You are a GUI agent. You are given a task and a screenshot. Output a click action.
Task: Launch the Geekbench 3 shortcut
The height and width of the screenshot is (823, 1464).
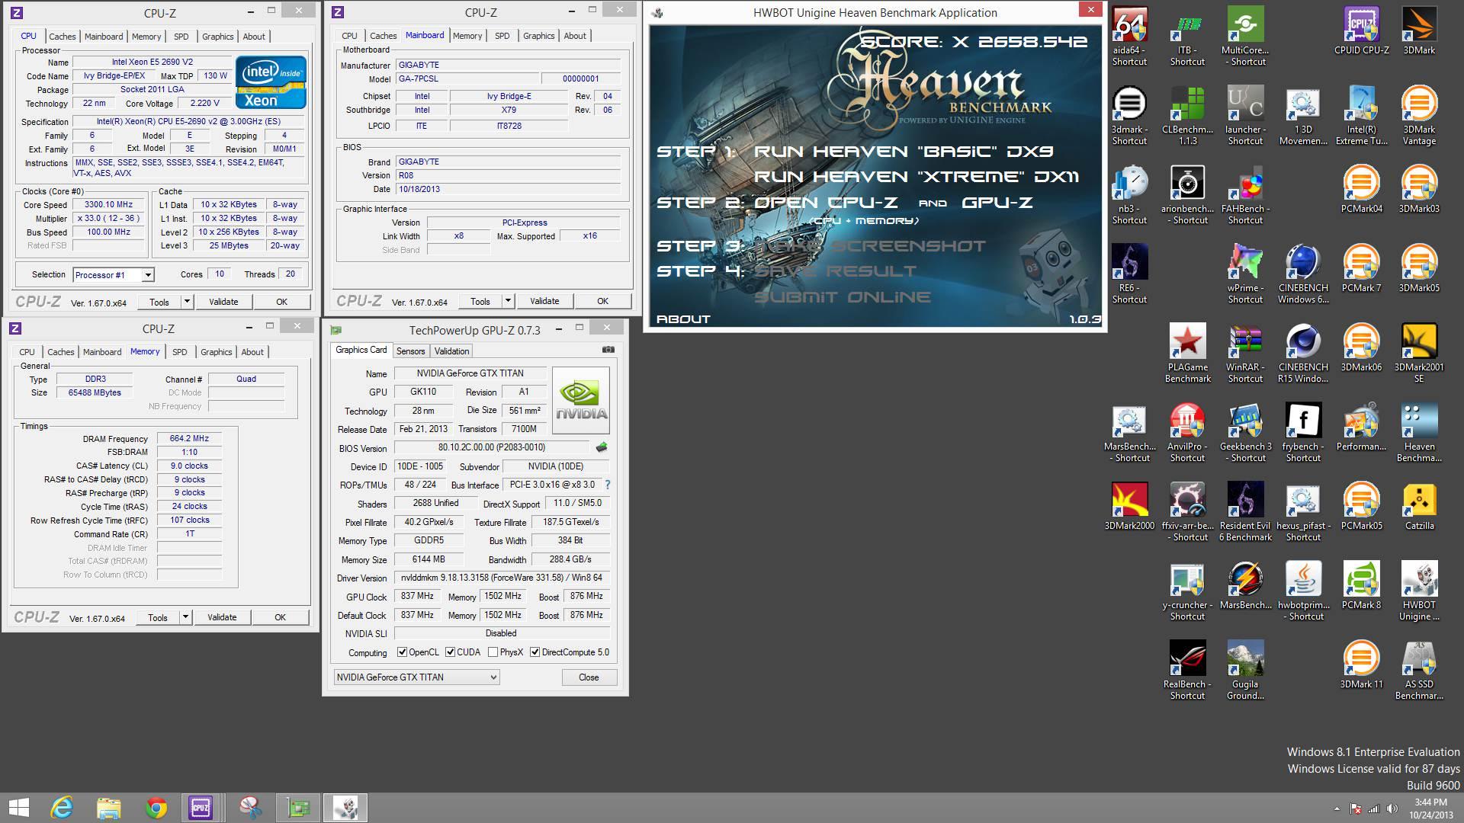click(x=1245, y=433)
